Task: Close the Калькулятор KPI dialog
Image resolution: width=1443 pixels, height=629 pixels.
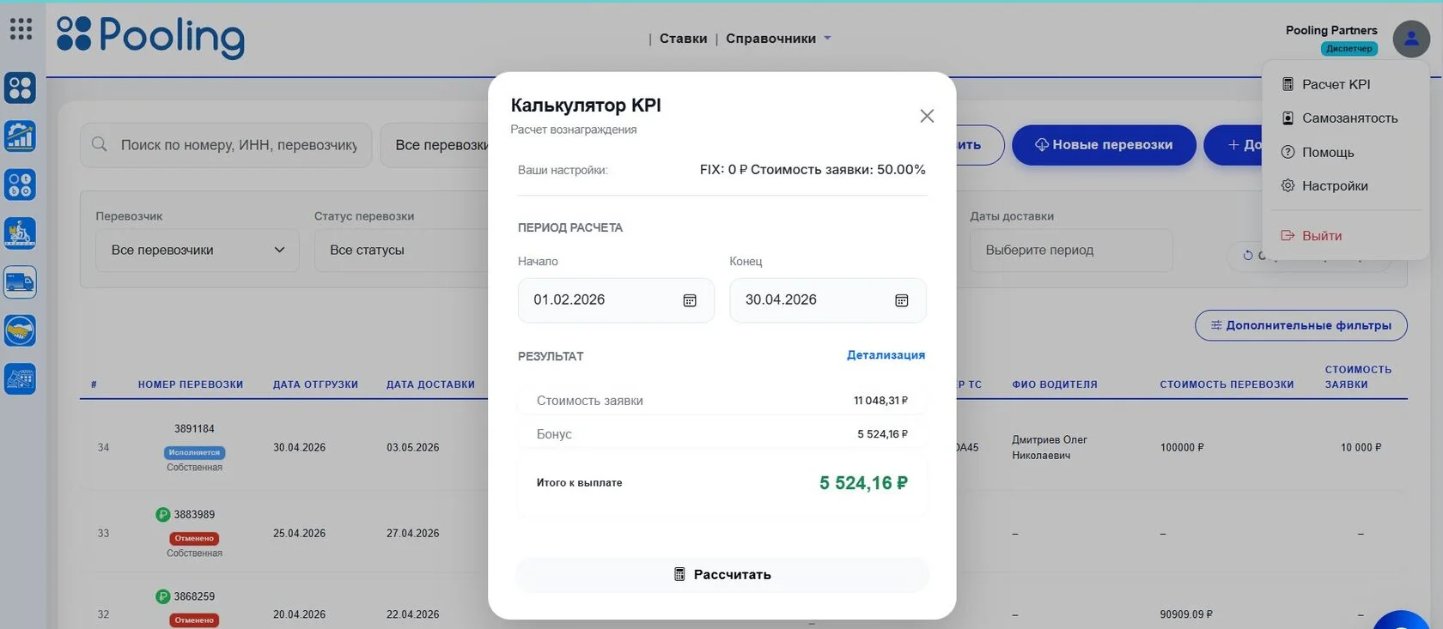Action: [927, 116]
